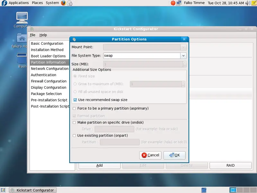Enable Make partition on specific drive
Viewport: 257px width, 193px height.
coord(74,123)
